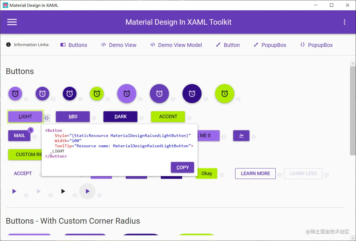Screen dimensions: 356x241
Task: Click the information circle icon near Information Links
Action: [x=8, y=45]
